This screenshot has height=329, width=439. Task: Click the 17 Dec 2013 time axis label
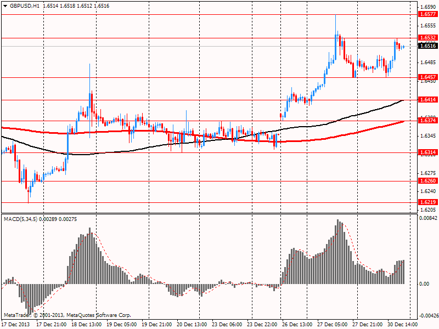coord(16,325)
